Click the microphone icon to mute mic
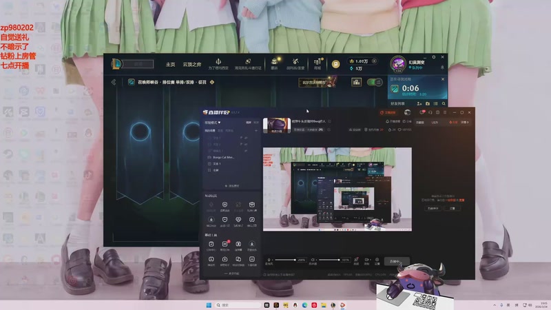 point(269,260)
